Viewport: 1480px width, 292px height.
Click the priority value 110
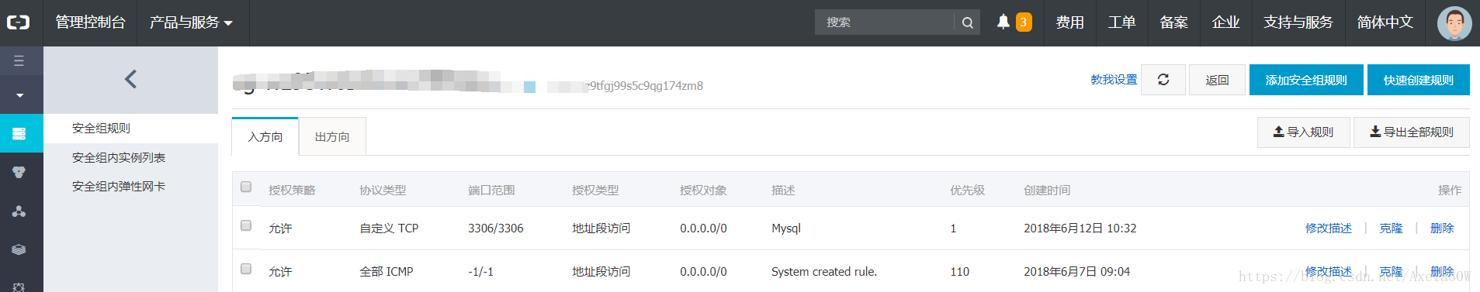960,272
